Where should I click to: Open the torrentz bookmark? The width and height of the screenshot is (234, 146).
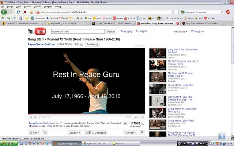coord(142,18)
